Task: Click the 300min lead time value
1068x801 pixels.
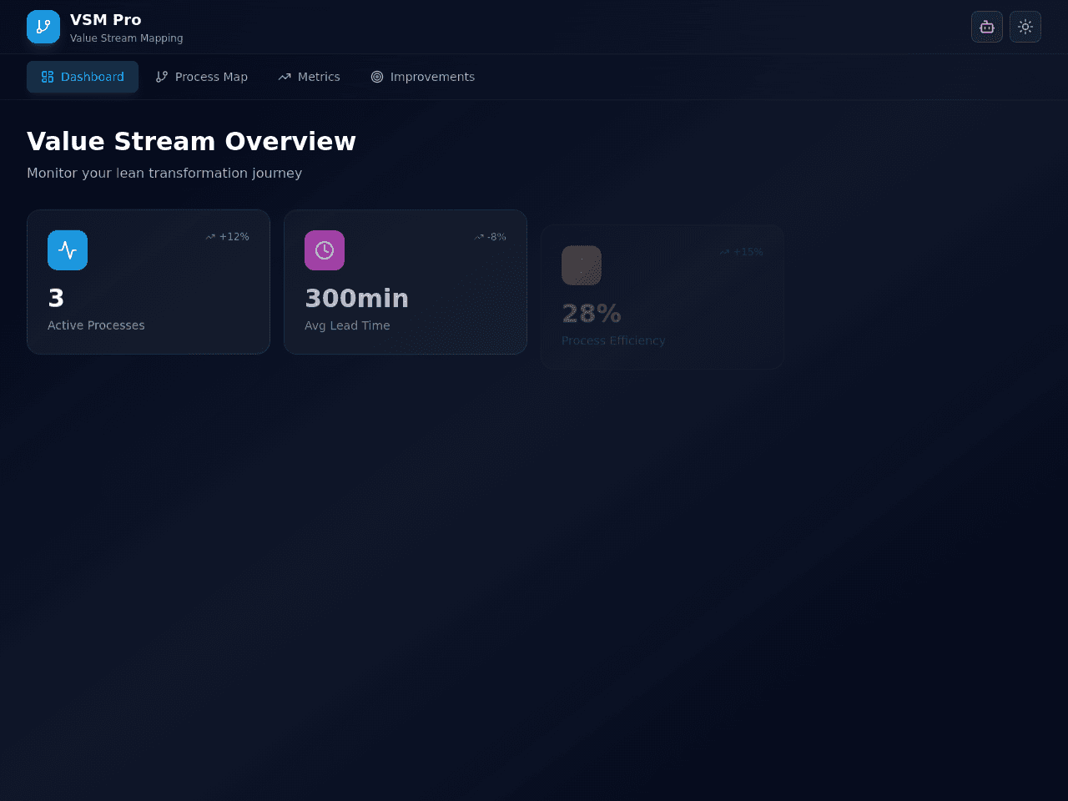Action: (x=356, y=298)
